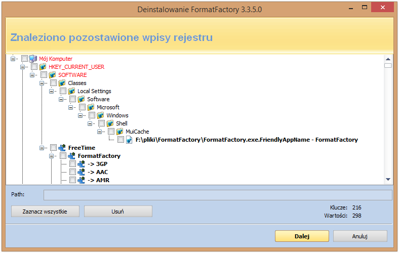Check the Mój Komputer checkbox
This screenshot has width=399, height=253.
pyautogui.click(x=24, y=59)
